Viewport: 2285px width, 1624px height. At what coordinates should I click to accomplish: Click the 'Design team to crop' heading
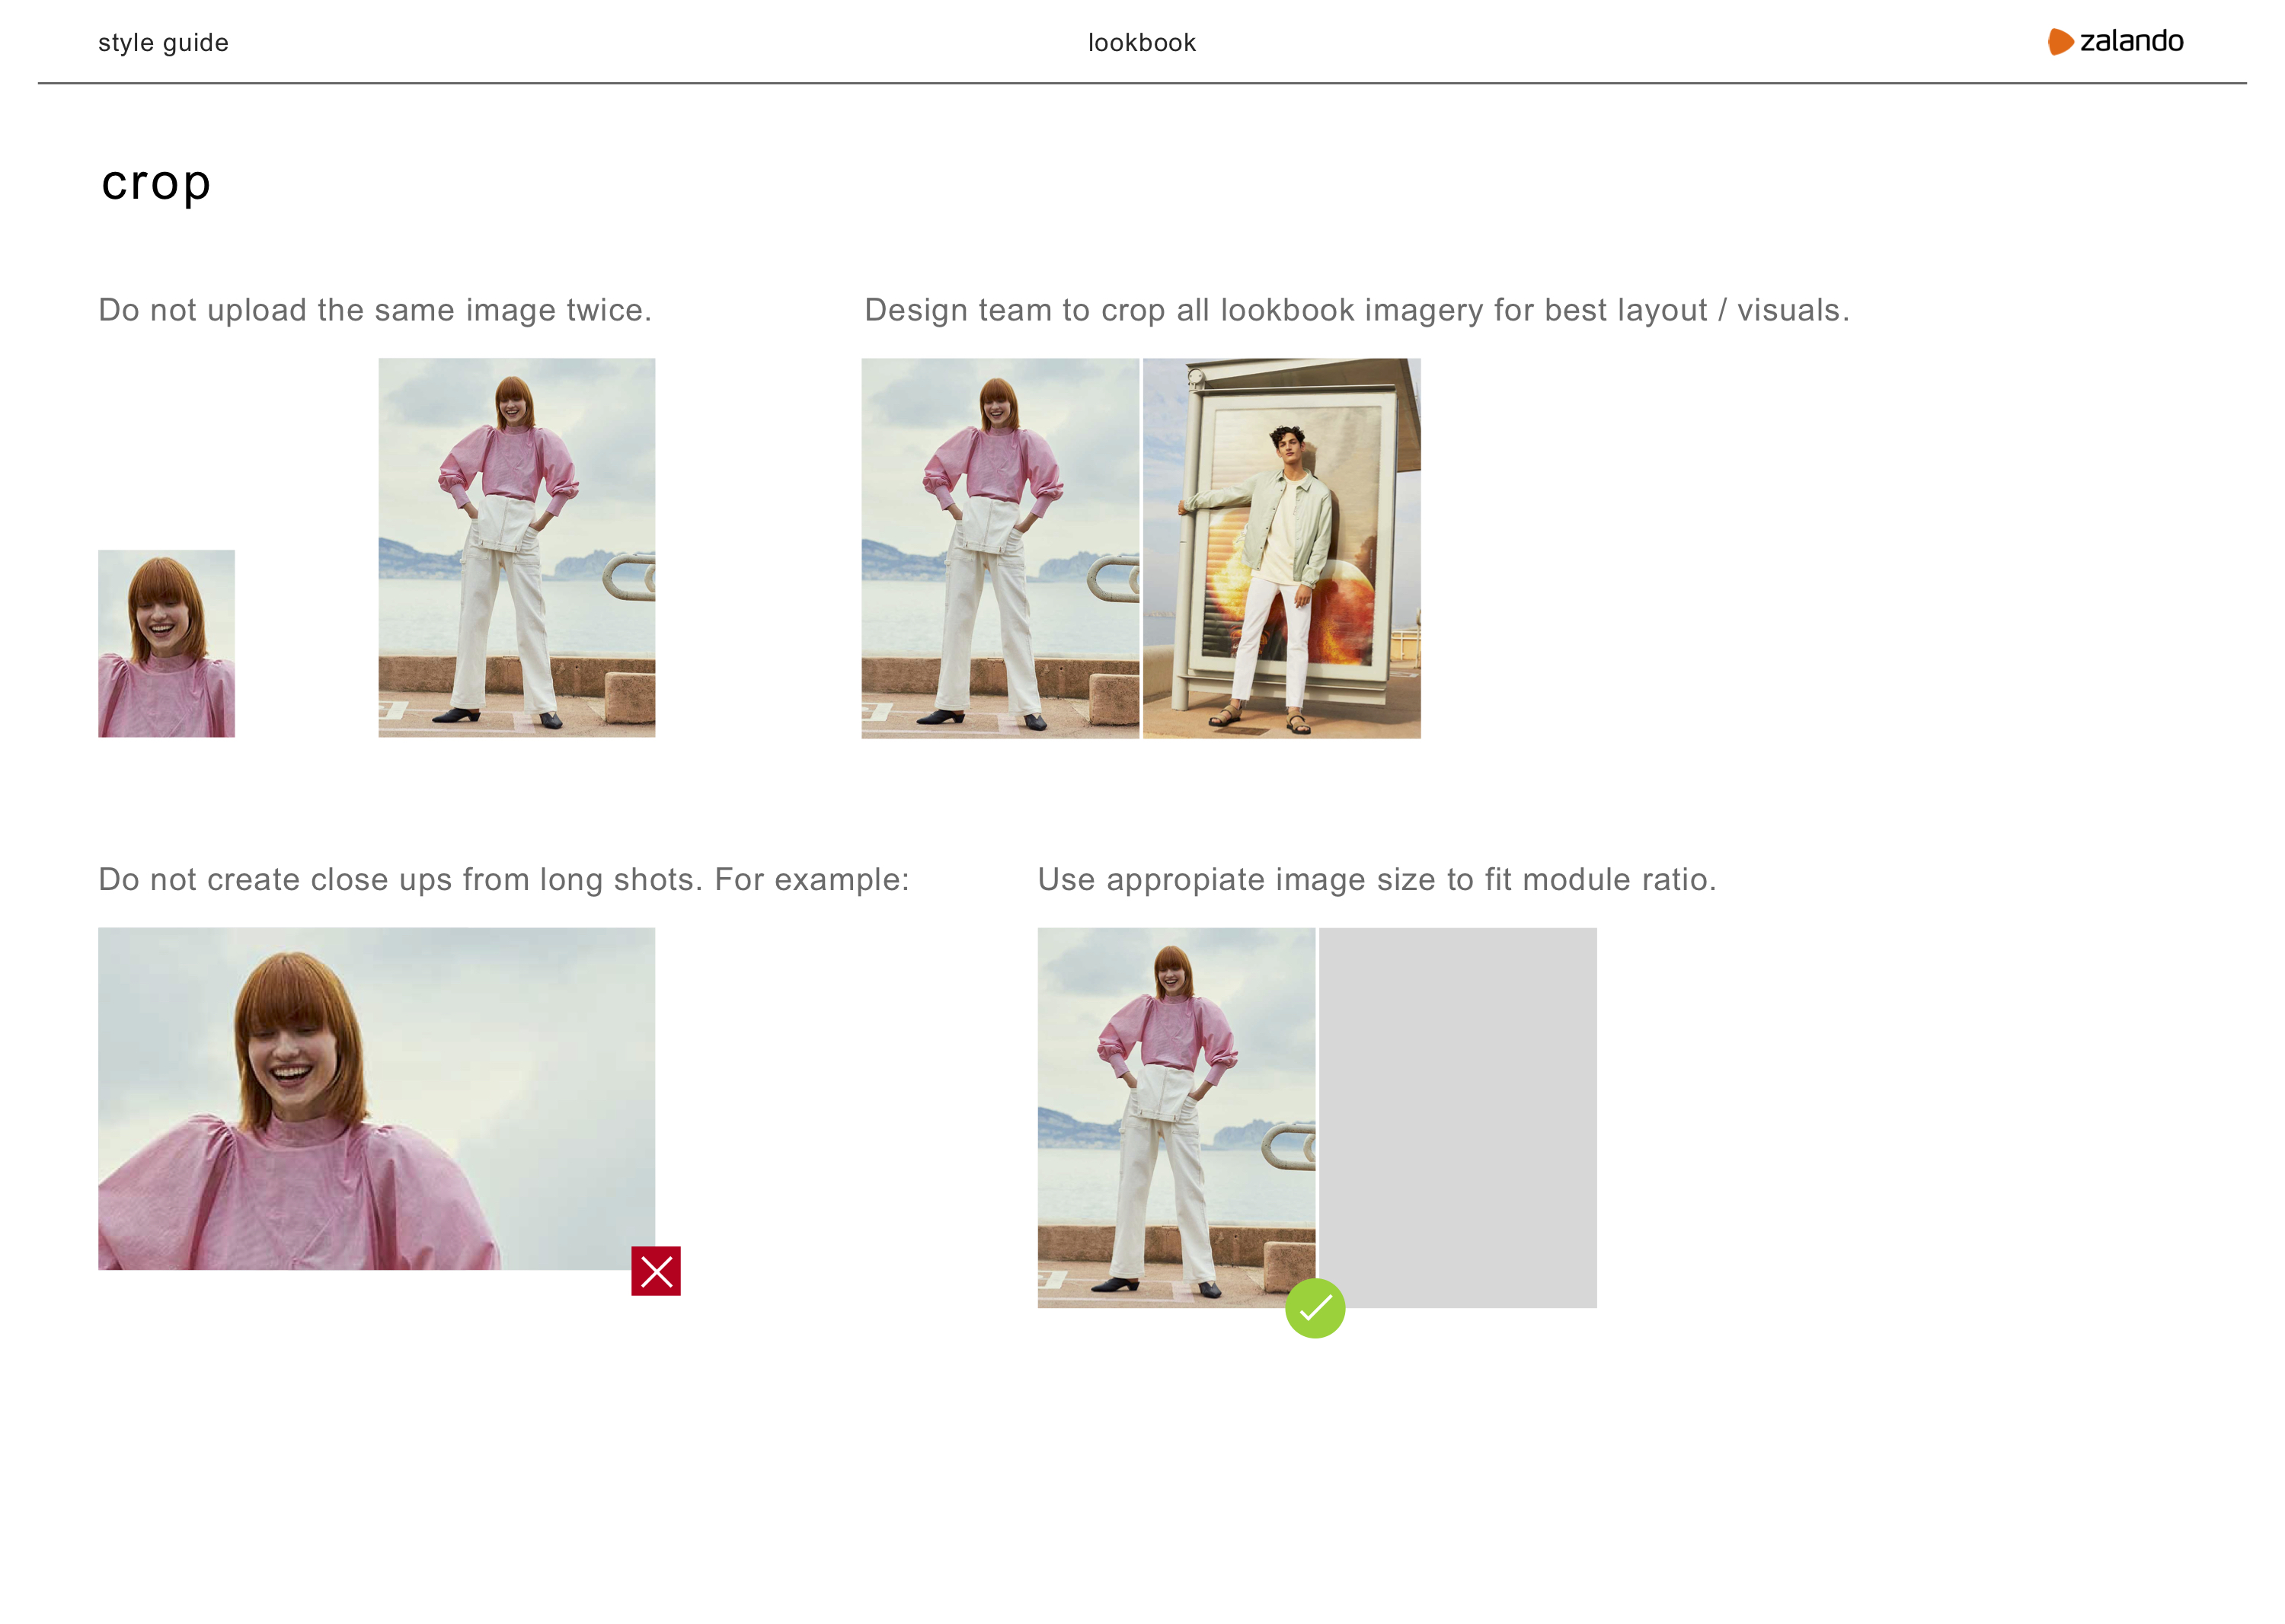point(1356,310)
